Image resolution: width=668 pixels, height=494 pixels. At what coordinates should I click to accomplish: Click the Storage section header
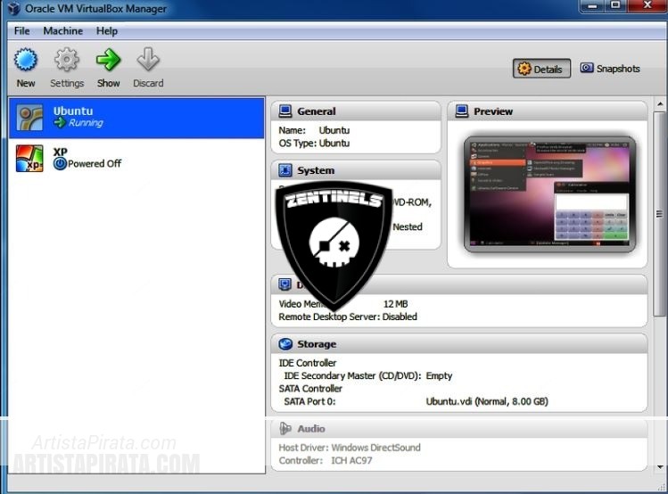pyautogui.click(x=459, y=343)
